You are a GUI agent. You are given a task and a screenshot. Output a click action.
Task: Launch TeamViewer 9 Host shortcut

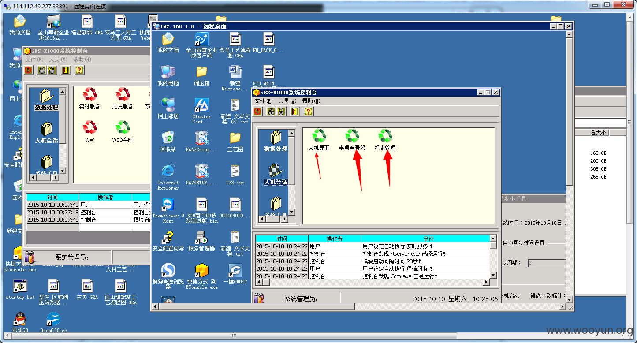tap(168, 210)
